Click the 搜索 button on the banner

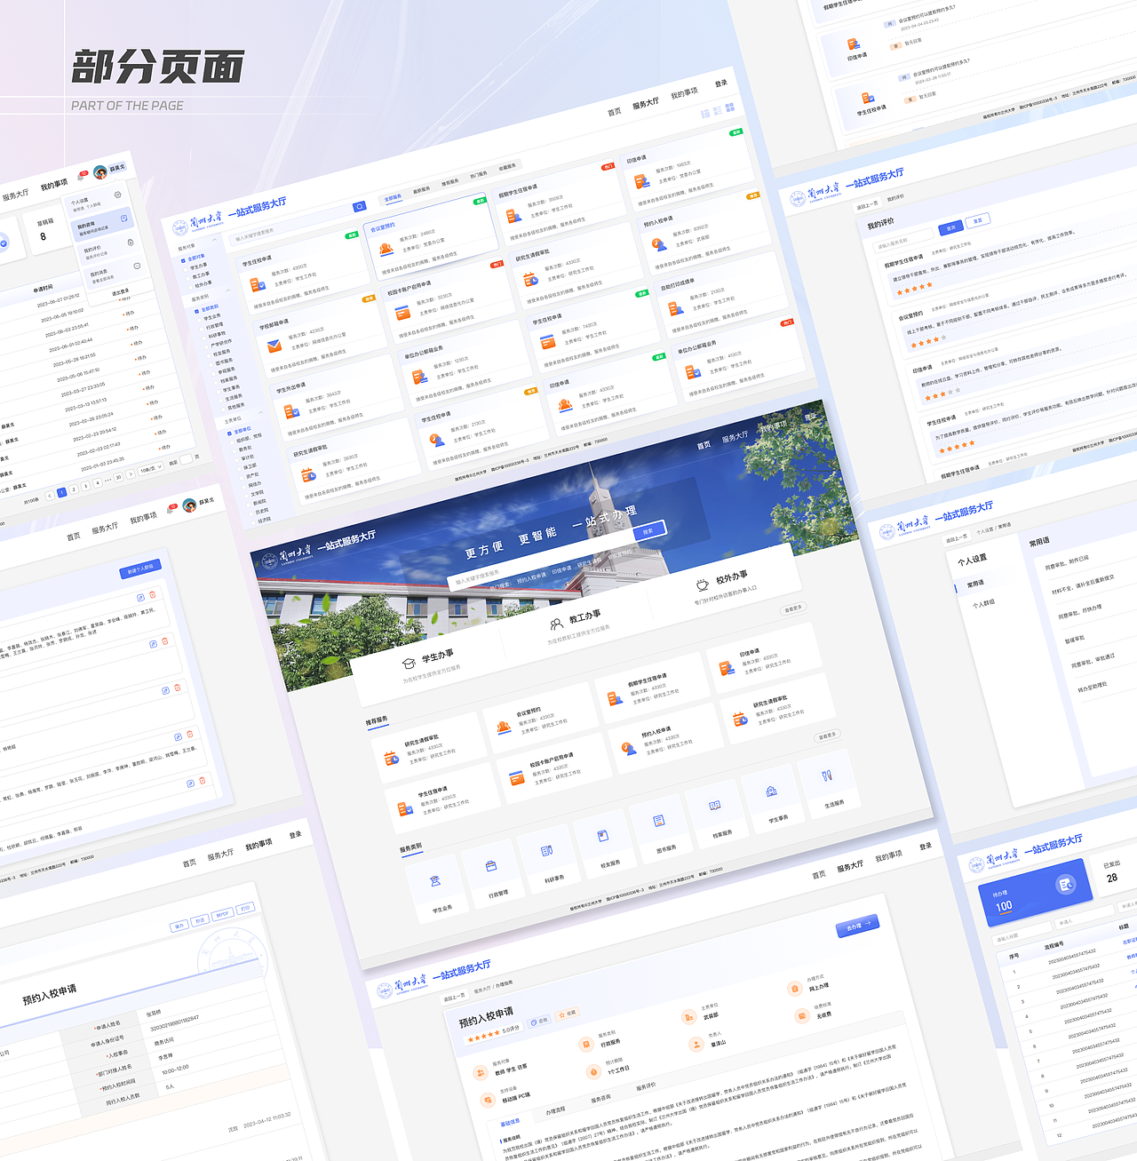tap(648, 533)
